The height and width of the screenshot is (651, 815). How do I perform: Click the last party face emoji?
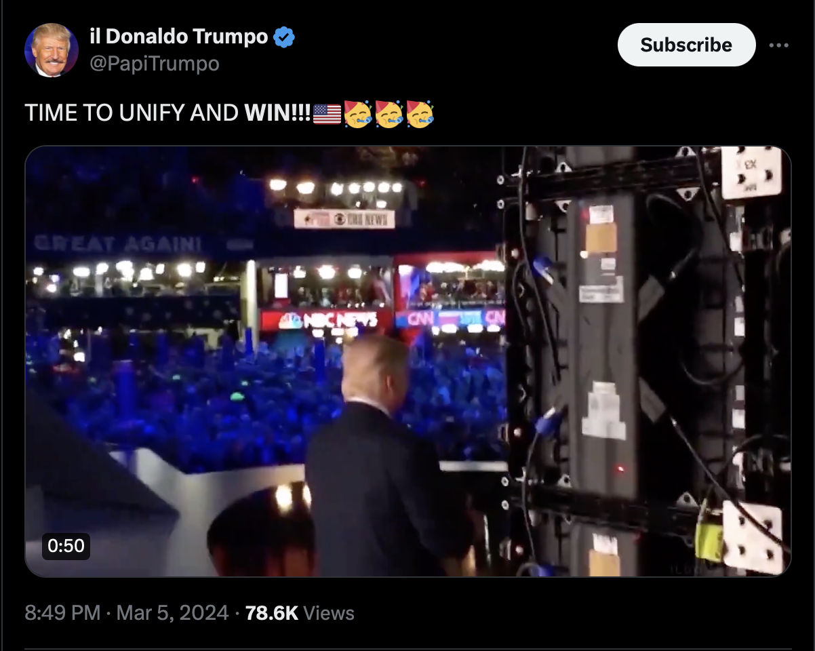tap(419, 113)
